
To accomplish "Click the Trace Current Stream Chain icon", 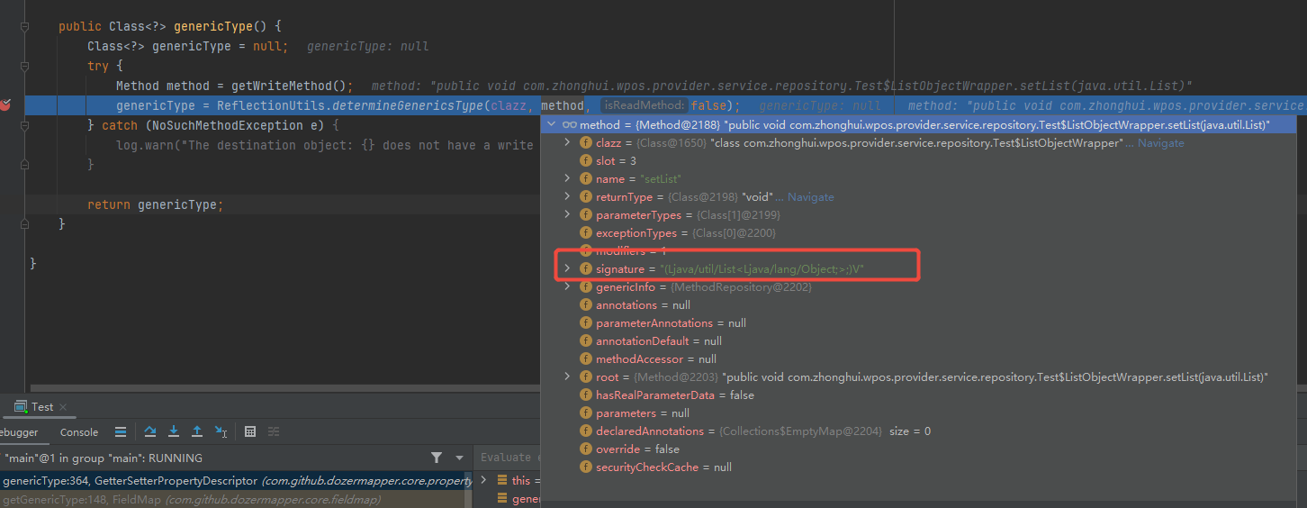I will [274, 432].
